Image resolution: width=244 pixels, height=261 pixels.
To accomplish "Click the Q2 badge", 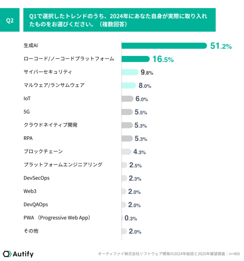I will (10, 20).
